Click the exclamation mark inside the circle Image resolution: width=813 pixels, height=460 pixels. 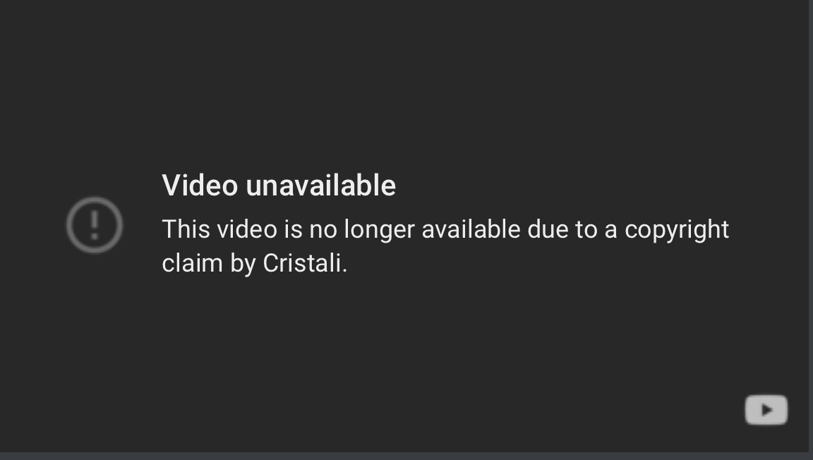[95, 224]
